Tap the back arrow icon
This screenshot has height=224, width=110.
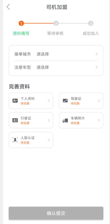pos(8,7)
